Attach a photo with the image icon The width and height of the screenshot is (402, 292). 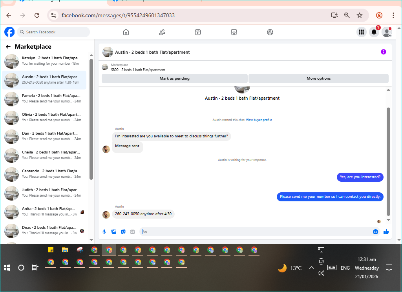click(113, 232)
